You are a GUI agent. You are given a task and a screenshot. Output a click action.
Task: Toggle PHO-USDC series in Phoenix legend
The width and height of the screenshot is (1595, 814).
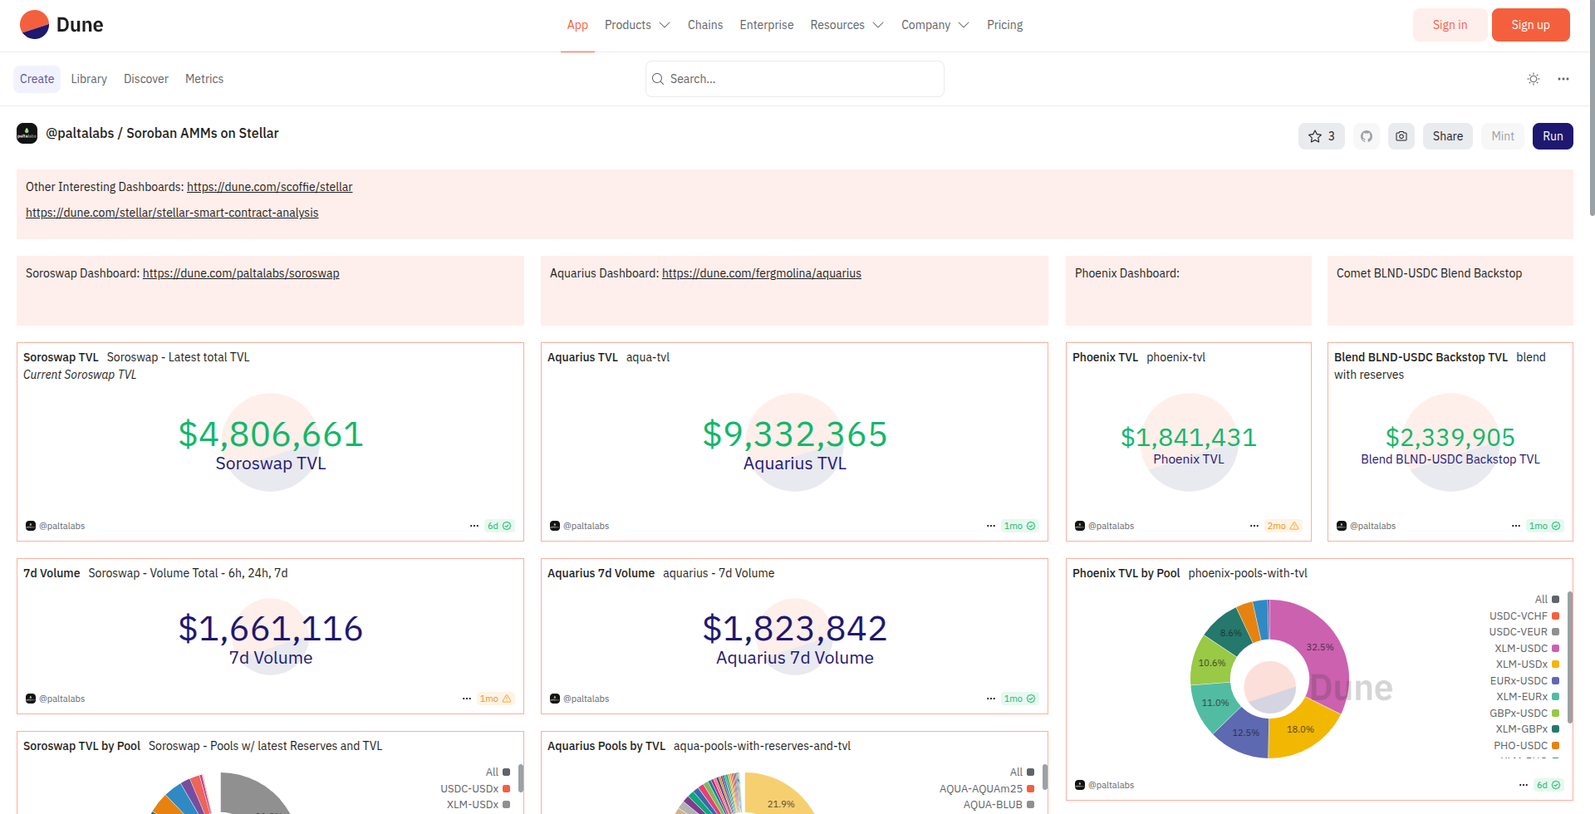pyautogui.click(x=1526, y=746)
